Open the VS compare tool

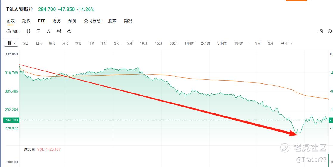[49, 31]
